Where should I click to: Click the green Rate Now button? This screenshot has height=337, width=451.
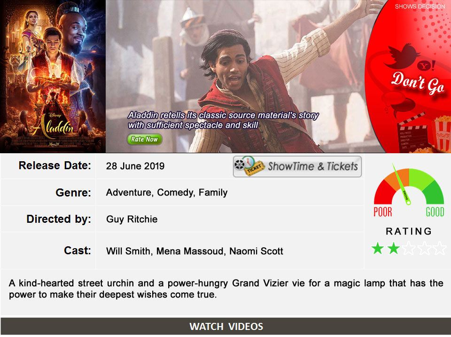(145, 139)
